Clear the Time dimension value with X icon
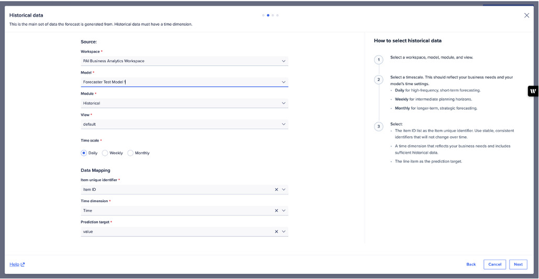This screenshot has width=539, height=279. (276, 211)
